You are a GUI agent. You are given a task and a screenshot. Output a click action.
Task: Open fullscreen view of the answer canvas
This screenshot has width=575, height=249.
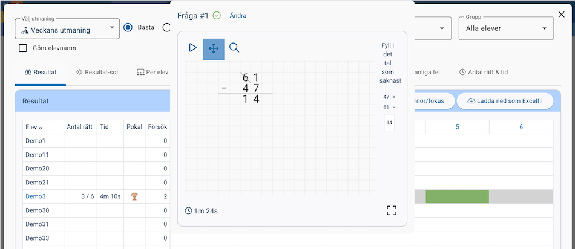(x=392, y=210)
